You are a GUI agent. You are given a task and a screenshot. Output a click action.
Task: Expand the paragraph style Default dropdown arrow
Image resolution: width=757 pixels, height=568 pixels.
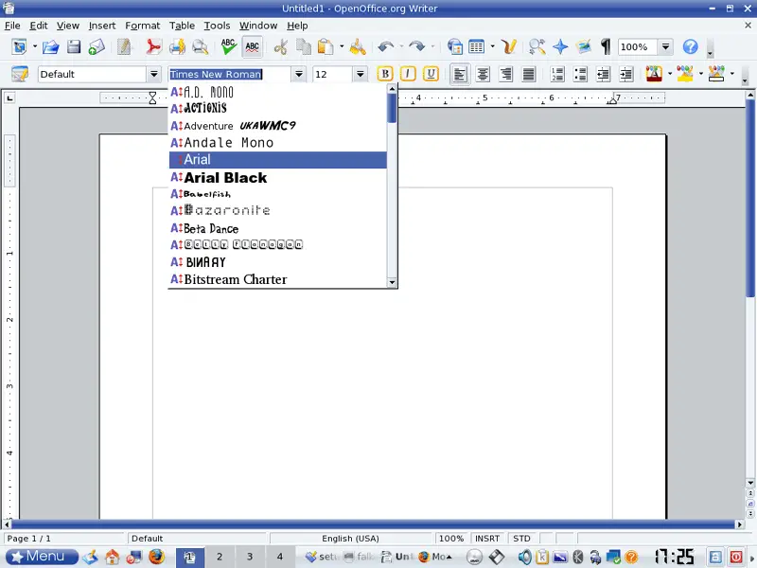coord(154,74)
